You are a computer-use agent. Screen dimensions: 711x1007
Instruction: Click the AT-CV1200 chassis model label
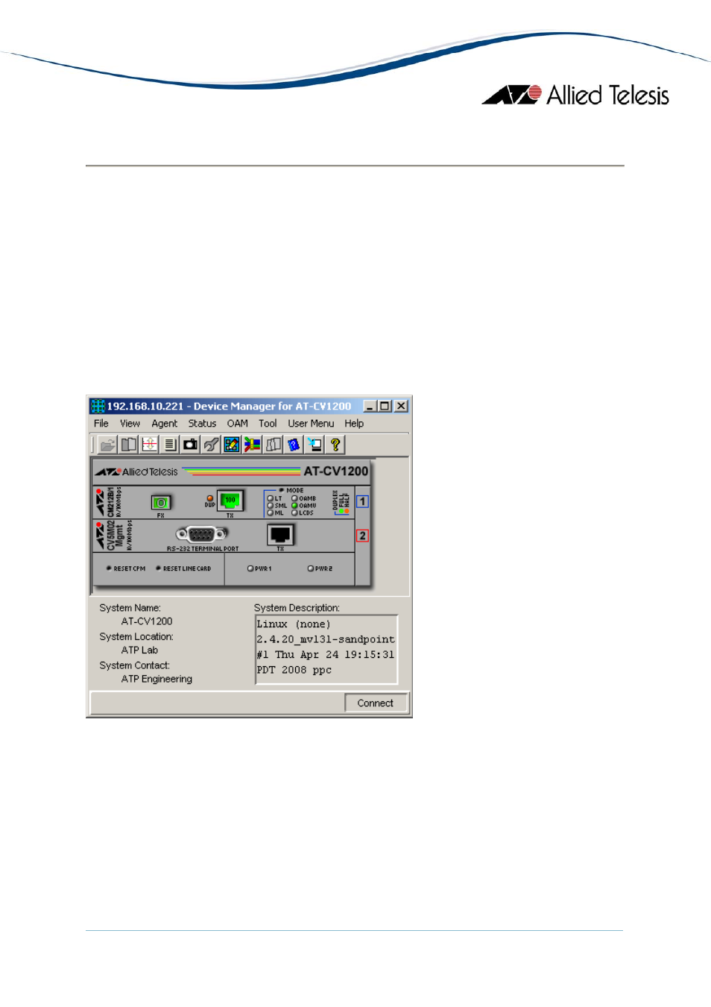(336, 471)
